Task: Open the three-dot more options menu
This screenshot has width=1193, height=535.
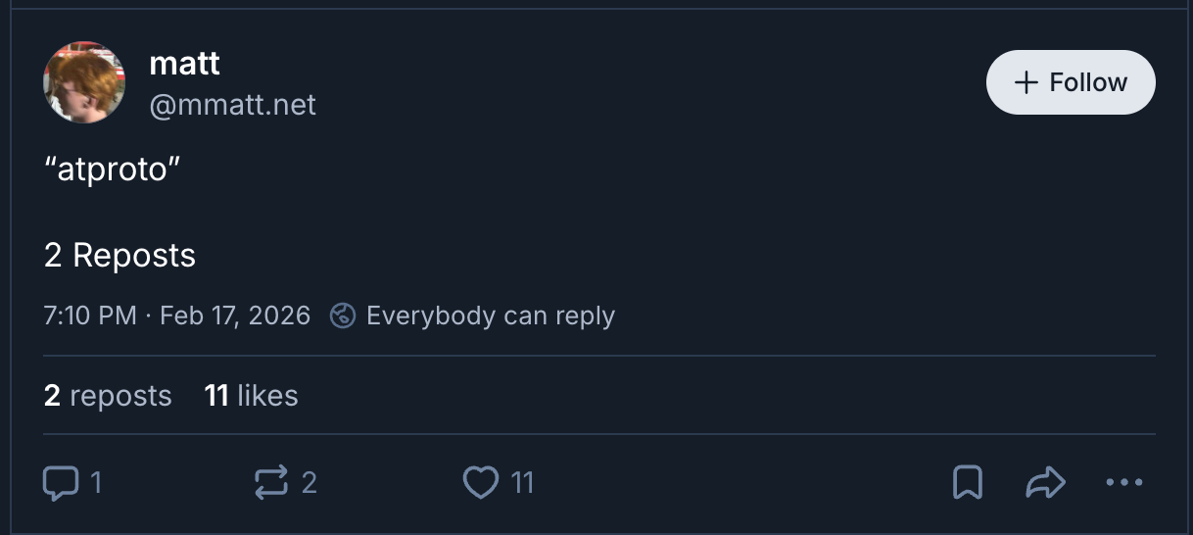Action: [x=1122, y=482]
